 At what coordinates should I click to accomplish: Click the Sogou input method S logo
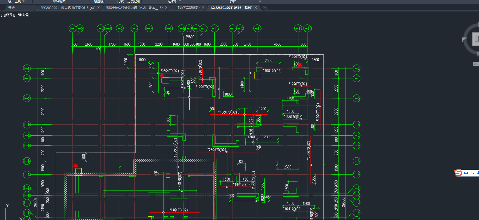(458, 173)
